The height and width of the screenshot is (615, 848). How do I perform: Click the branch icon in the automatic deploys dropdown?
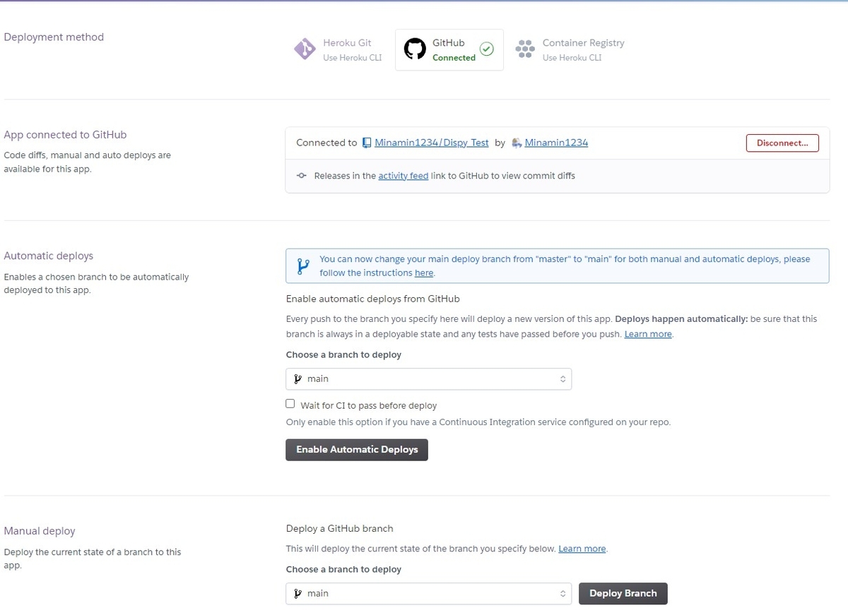298,379
